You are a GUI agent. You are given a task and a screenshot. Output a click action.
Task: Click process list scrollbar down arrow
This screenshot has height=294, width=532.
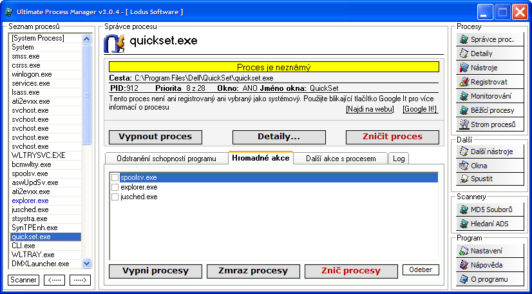tap(87, 264)
